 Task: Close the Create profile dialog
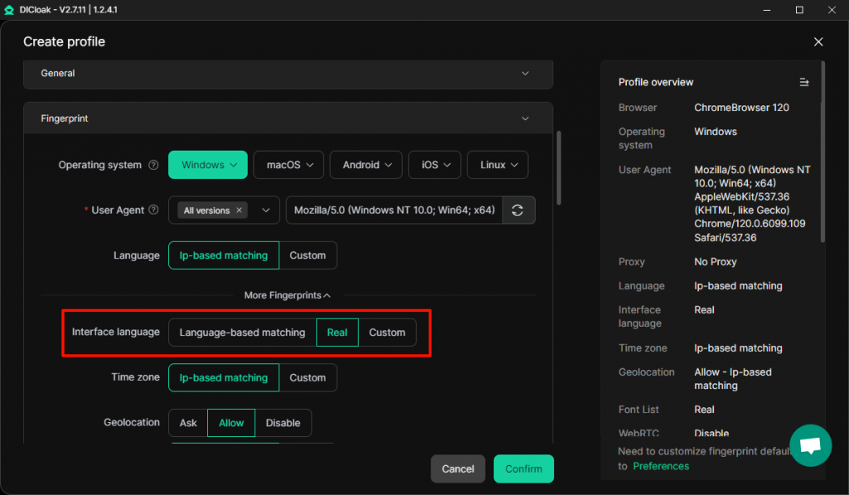[818, 41]
